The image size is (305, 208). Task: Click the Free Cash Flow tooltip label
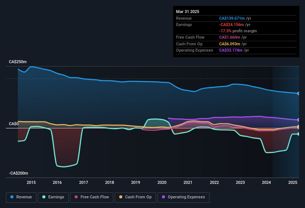pyautogui.click(x=190, y=37)
